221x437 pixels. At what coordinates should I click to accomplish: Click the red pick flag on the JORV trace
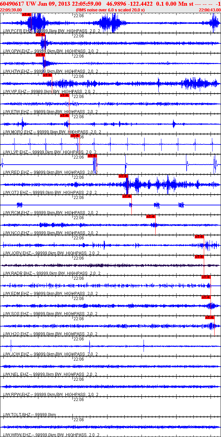pos(199,237)
